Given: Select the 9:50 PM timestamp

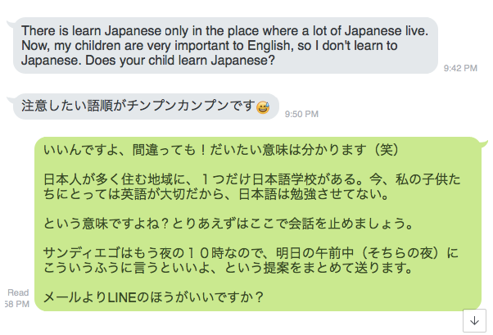Looking at the screenshot, I should click(x=301, y=114).
